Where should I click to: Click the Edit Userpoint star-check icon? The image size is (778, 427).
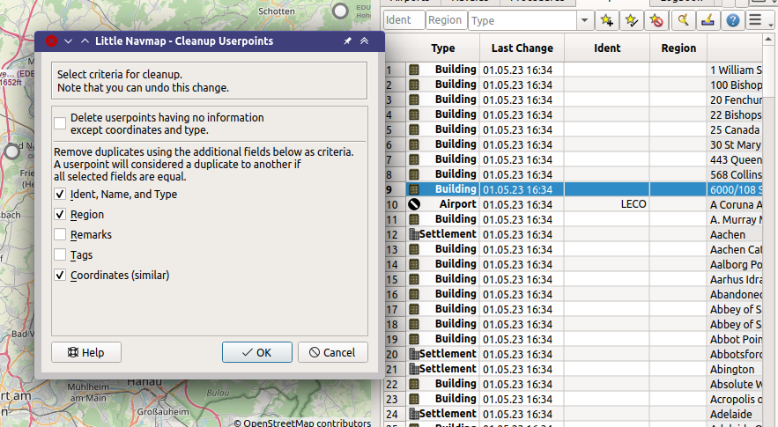pyautogui.click(x=631, y=20)
